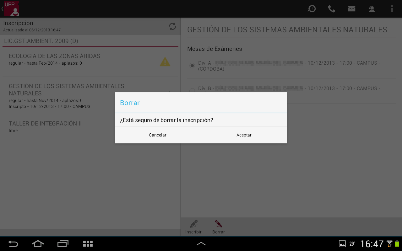Tap the Android home button
This screenshot has height=251, width=402.
[38, 244]
